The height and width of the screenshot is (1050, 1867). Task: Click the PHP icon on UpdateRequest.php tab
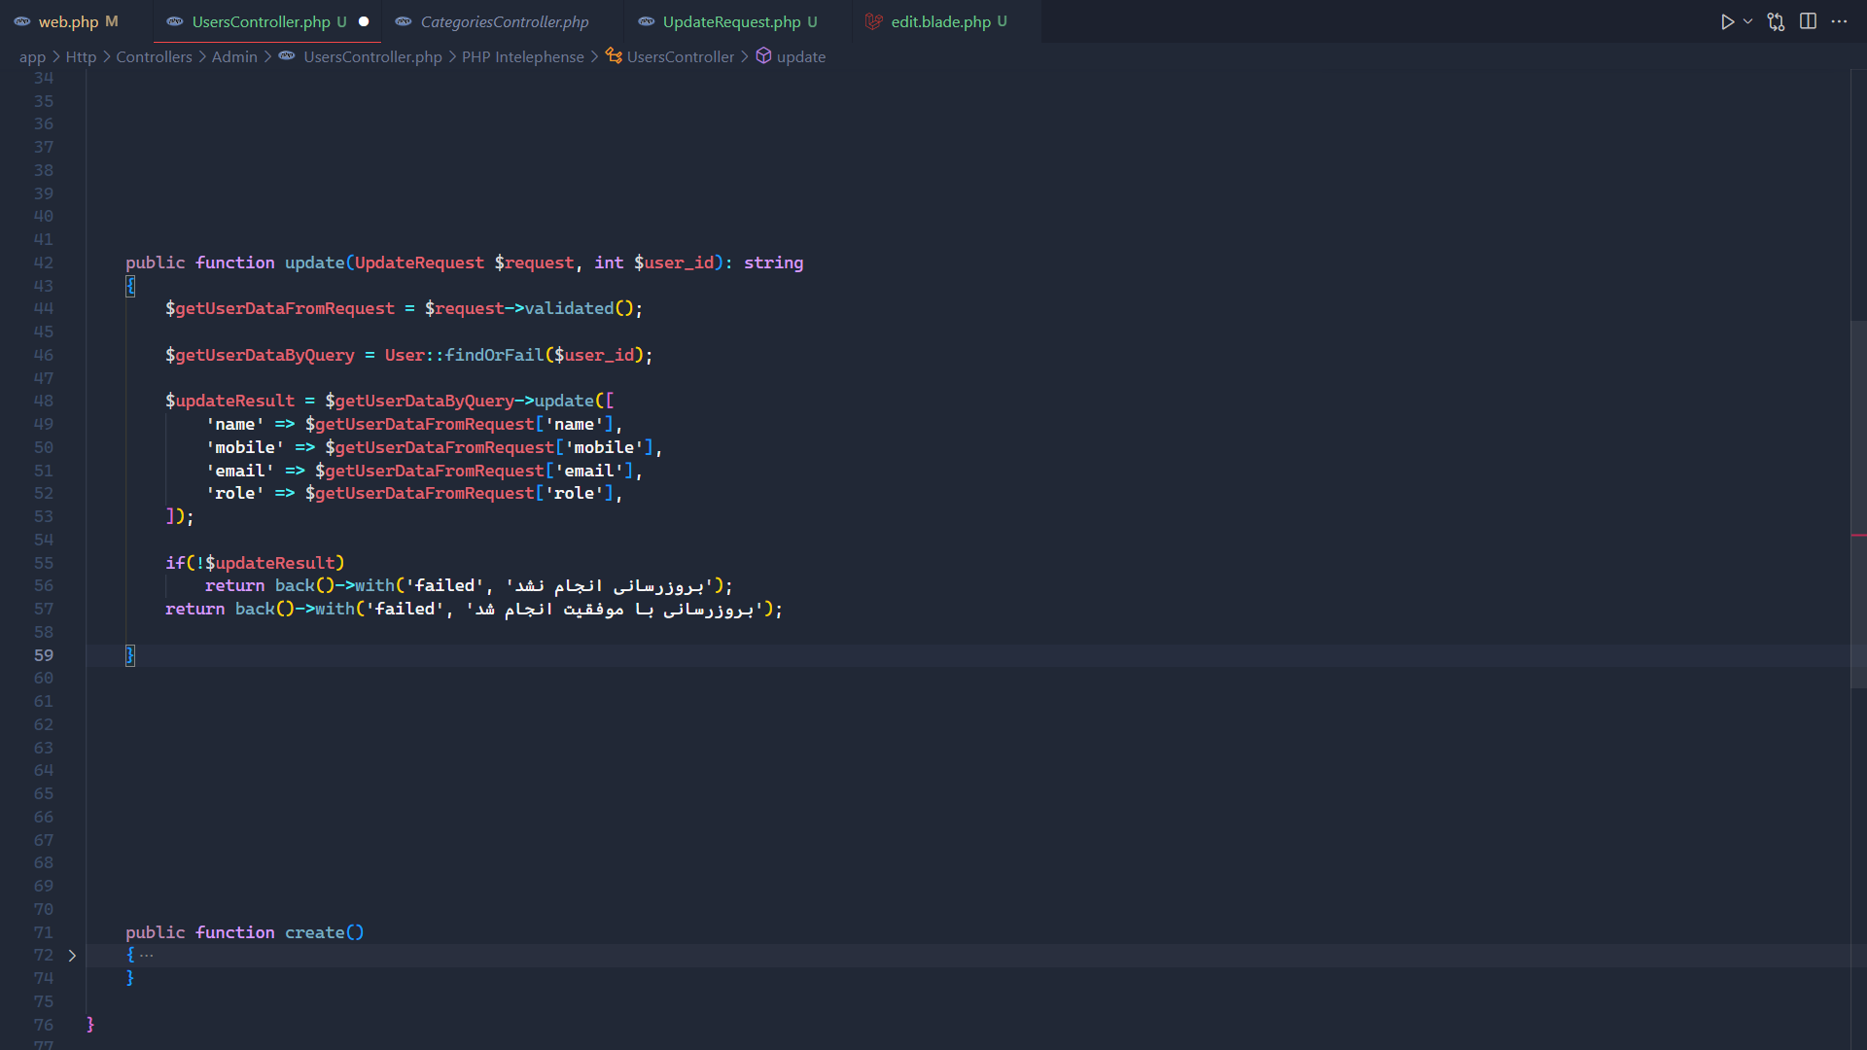(x=647, y=21)
